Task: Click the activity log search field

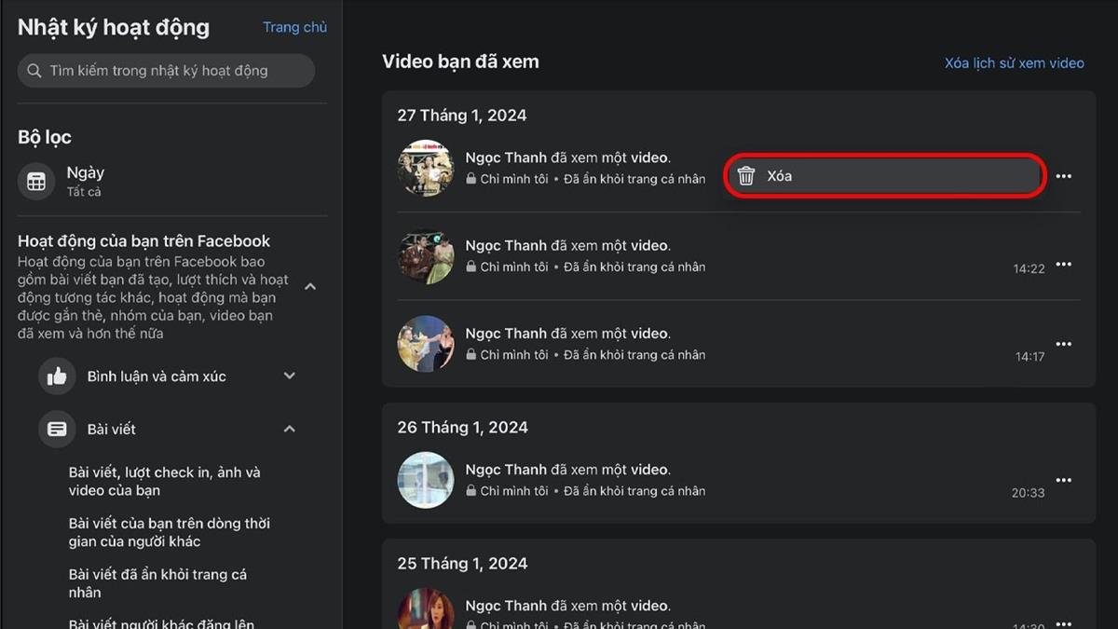Action: pos(168,71)
